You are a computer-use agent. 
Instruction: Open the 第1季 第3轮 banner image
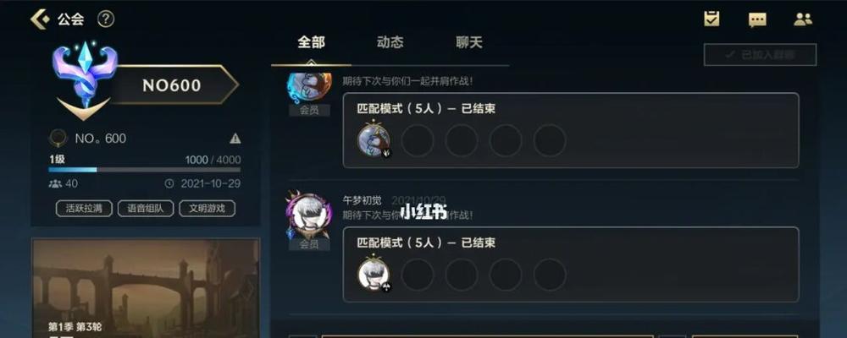coord(146,288)
